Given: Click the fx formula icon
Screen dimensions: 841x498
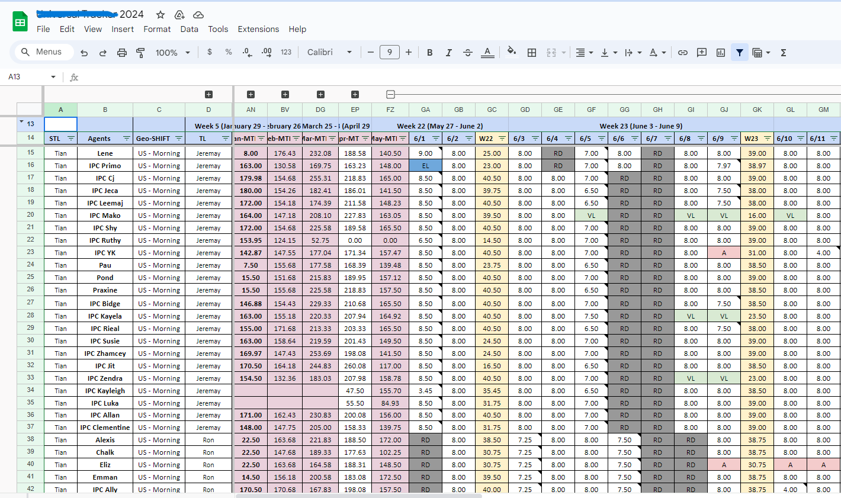Looking at the screenshot, I should coord(74,77).
